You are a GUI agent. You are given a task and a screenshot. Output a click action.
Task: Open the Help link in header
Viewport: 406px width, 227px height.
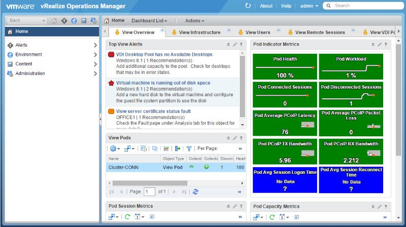(286, 6)
